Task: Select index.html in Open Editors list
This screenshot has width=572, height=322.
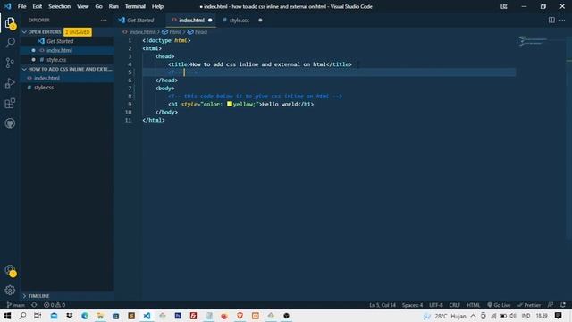Action: (x=67, y=50)
